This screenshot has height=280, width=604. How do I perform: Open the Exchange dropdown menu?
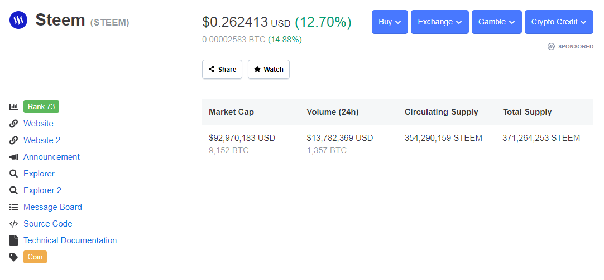[x=439, y=22]
